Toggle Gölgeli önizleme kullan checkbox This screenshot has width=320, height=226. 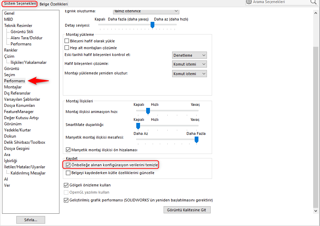[66, 185]
